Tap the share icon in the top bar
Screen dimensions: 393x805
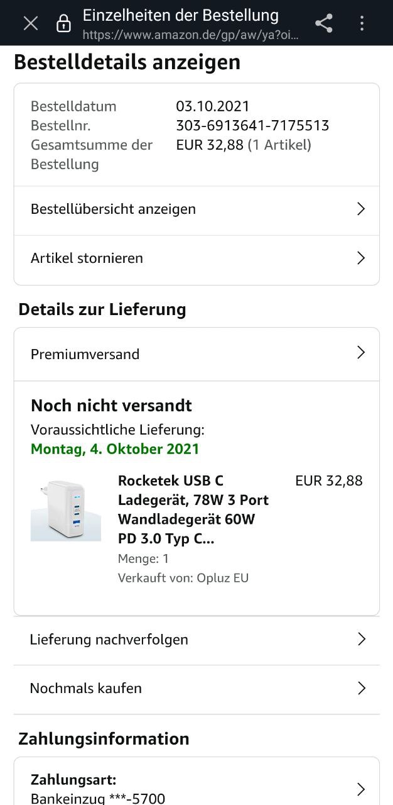tap(324, 23)
